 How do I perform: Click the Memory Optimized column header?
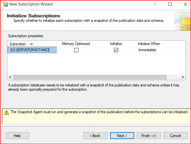coord(76,44)
